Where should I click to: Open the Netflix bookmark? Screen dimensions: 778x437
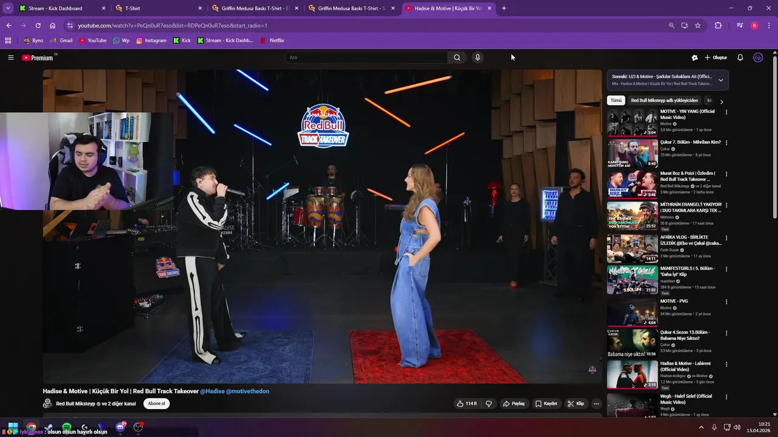coord(272,41)
